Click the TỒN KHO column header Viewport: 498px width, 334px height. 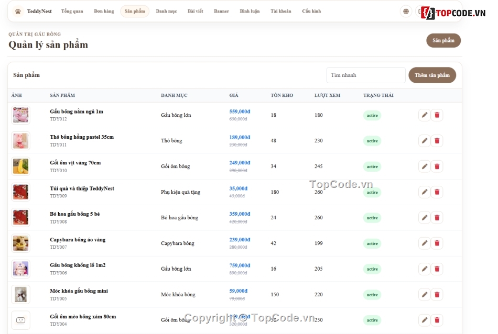pos(282,95)
